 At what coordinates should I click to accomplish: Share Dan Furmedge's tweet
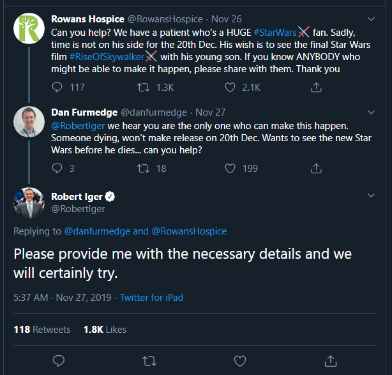(315, 169)
